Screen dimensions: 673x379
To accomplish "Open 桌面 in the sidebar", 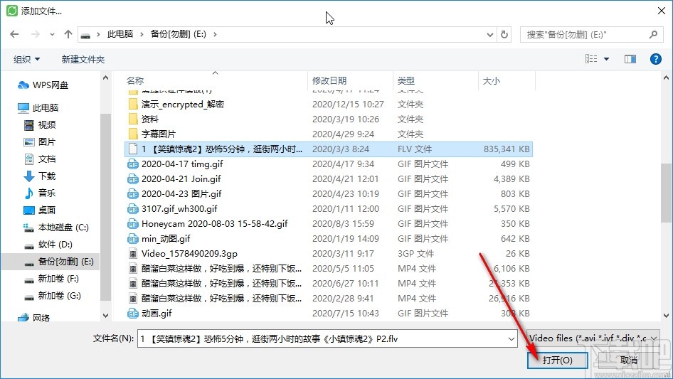I will (40, 210).
